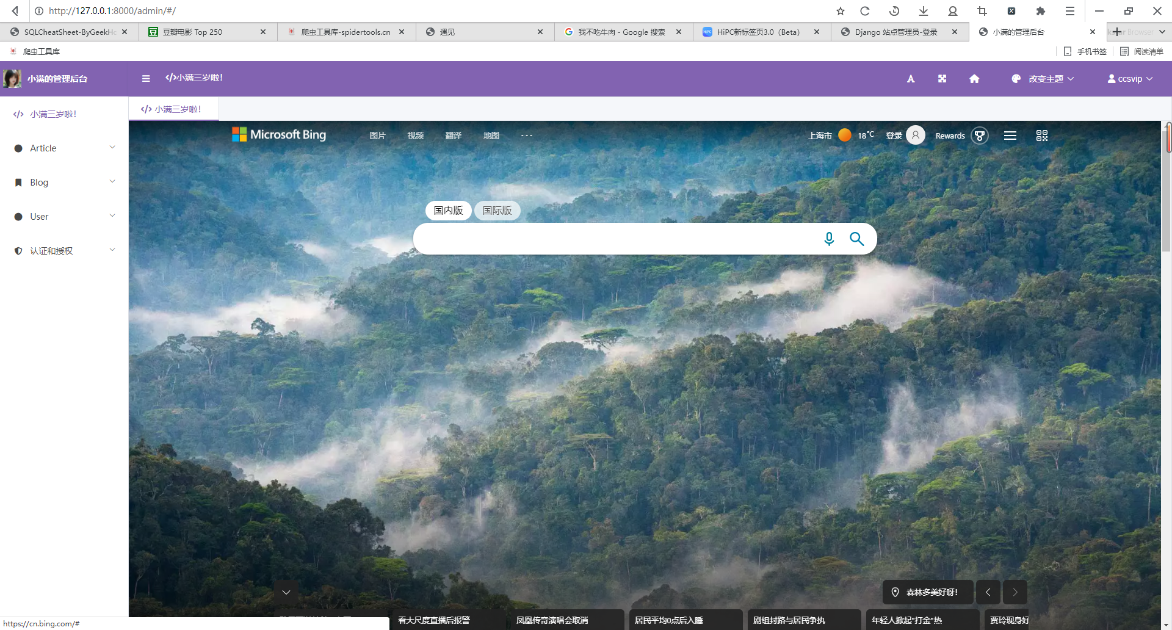Click the downward chevron to expand news
The width and height of the screenshot is (1172, 630).
286,592
